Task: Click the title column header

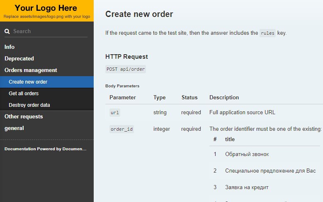Action: (x=230, y=139)
